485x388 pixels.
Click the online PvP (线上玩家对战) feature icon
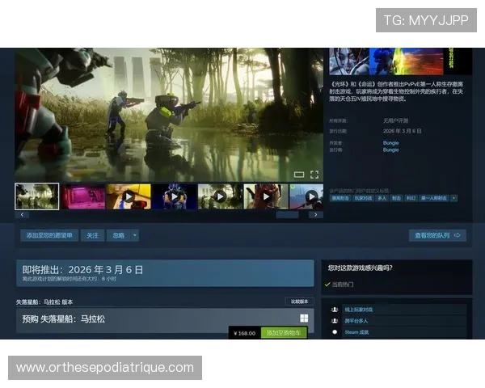(x=335, y=310)
